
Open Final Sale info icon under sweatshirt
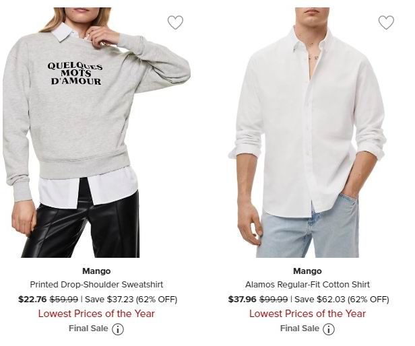(x=118, y=329)
